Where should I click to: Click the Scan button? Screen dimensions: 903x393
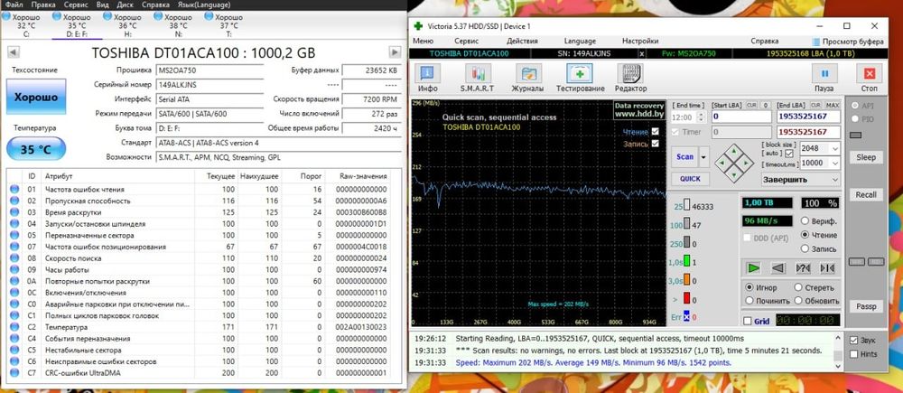point(684,156)
